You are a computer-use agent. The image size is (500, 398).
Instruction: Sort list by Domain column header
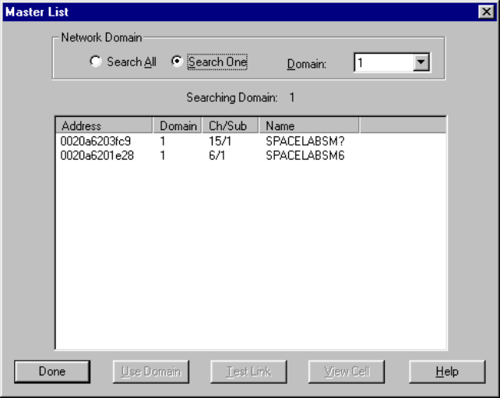pyautogui.click(x=178, y=125)
